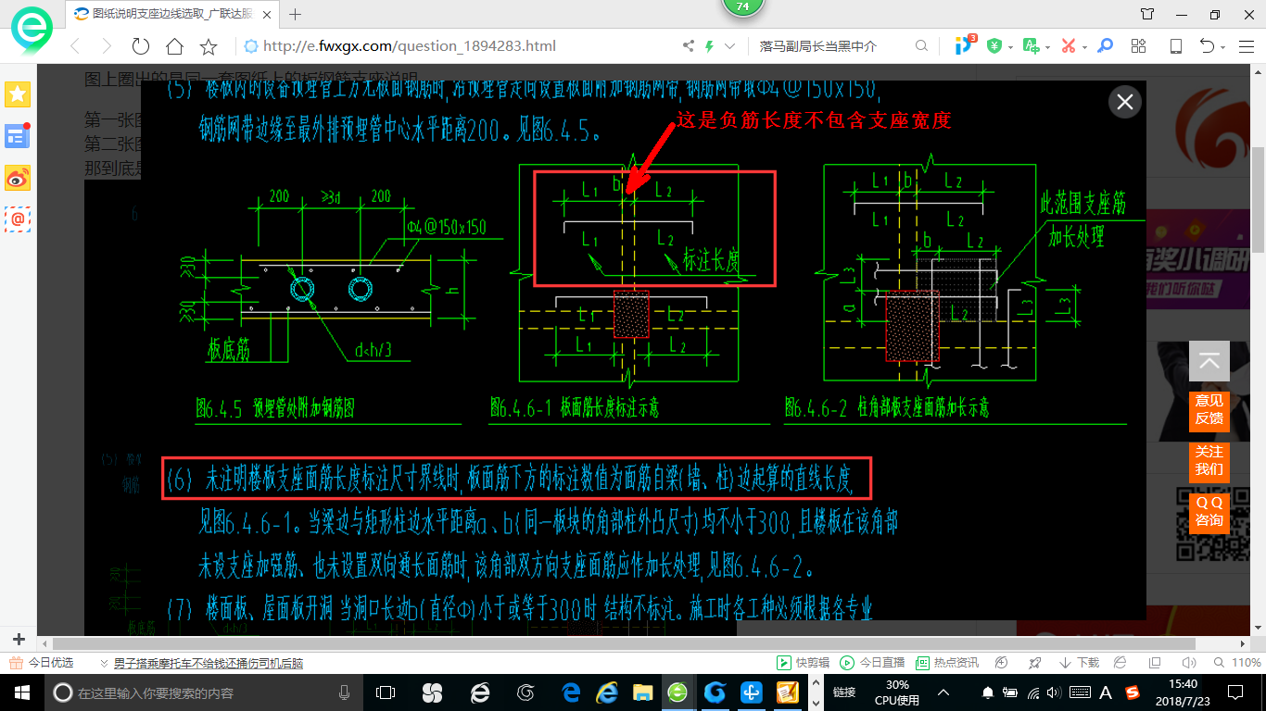This screenshot has width=1266, height=711.
Task: Open the news feed icon in left sidebar
Action: (x=18, y=135)
